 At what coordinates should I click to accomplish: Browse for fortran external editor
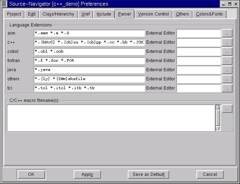point(227,61)
